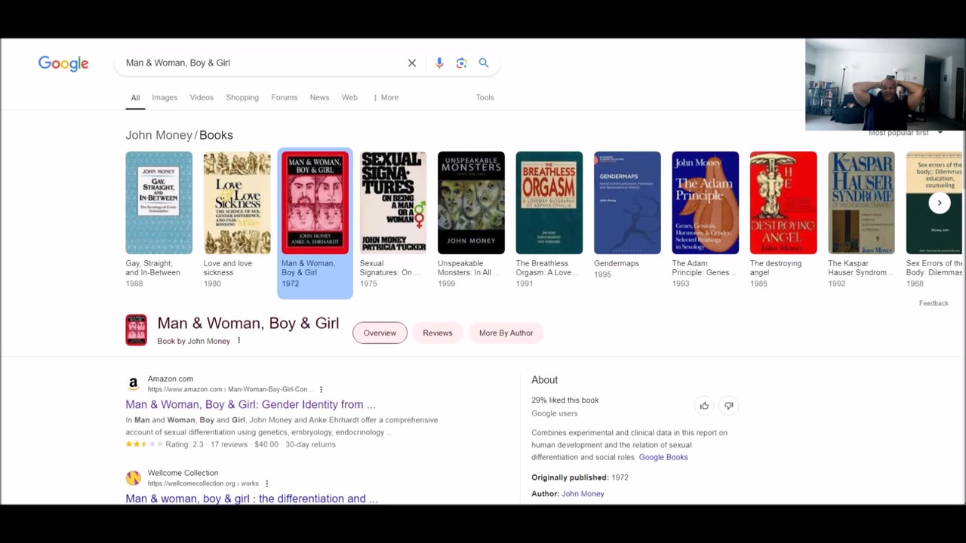The width and height of the screenshot is (966, 543).
Task: Click the blue search magnifier icon
Action: point(484,63)
